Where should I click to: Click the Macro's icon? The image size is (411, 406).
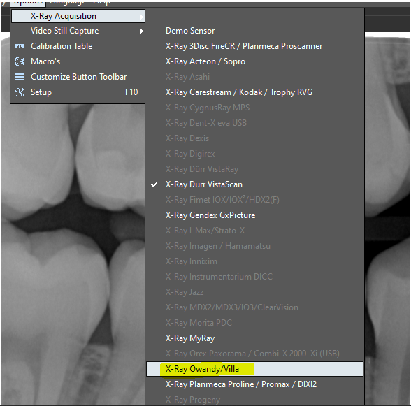point(20,61)
